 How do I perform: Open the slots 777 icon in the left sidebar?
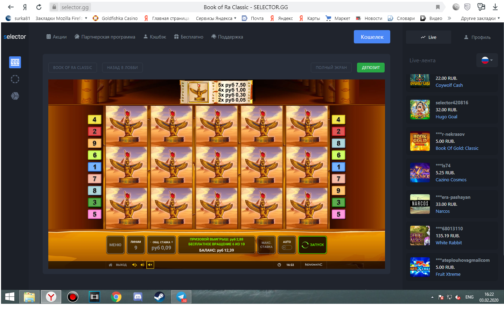click(15, 62)
